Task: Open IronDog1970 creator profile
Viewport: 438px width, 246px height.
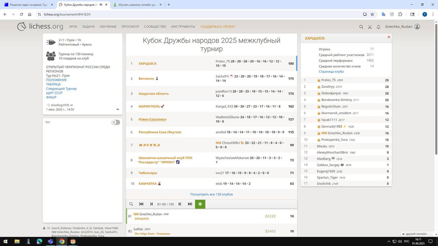Action: 60,105
